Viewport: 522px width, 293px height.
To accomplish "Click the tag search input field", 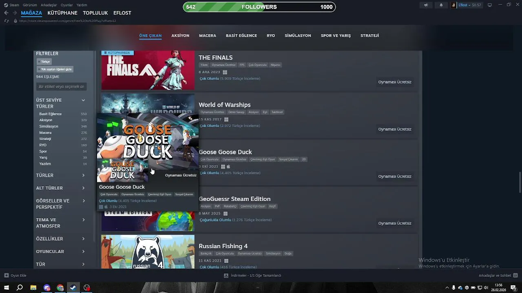I will (x=61, y=86).
